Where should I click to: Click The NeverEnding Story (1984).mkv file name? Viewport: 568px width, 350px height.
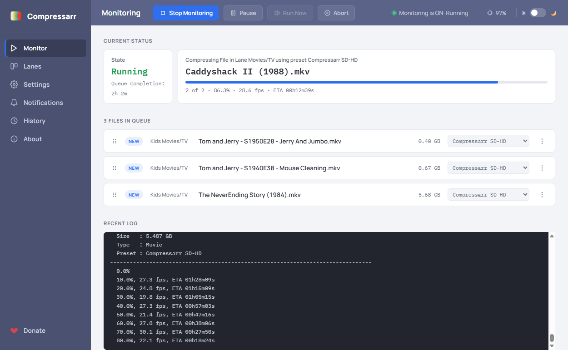tap(249, 195)
